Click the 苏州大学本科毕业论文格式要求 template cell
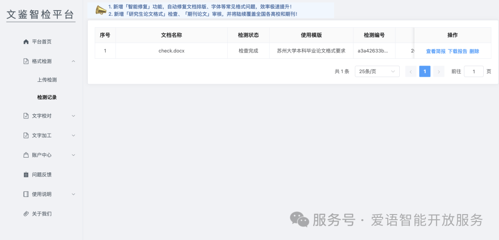499x240 pixels. (x=311, y=51)
